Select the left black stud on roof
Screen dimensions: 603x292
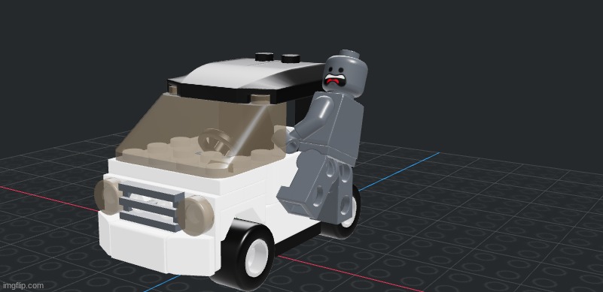click(x=264, y=57)
